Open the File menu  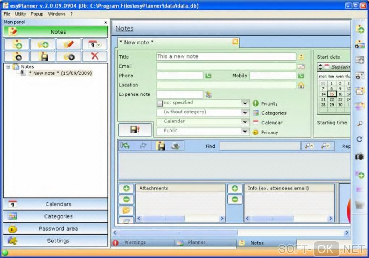point(7,14)
